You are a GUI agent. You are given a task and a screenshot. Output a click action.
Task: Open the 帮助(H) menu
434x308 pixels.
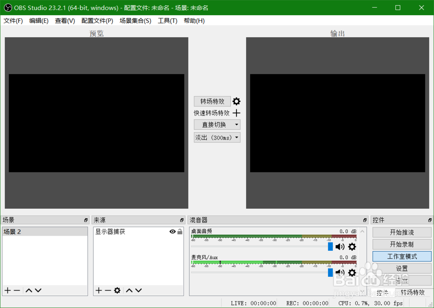(194, 21)
